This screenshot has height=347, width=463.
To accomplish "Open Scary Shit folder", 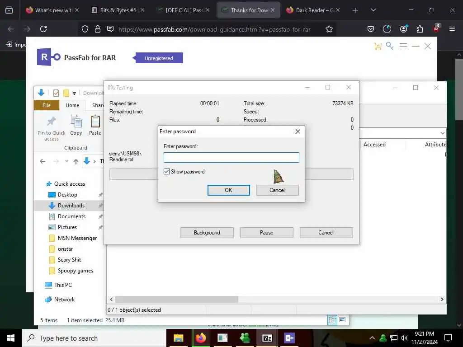I will click(x=65, y=260).
